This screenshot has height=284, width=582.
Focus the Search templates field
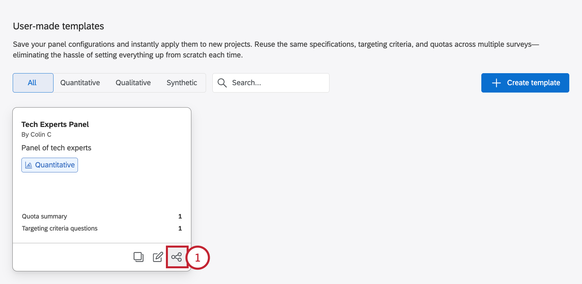[x=271, y=83]
